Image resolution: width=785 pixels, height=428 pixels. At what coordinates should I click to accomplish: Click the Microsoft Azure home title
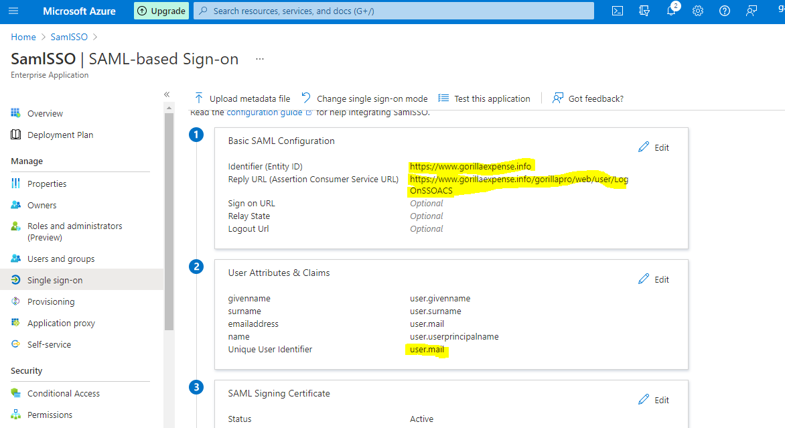[79, 11]
